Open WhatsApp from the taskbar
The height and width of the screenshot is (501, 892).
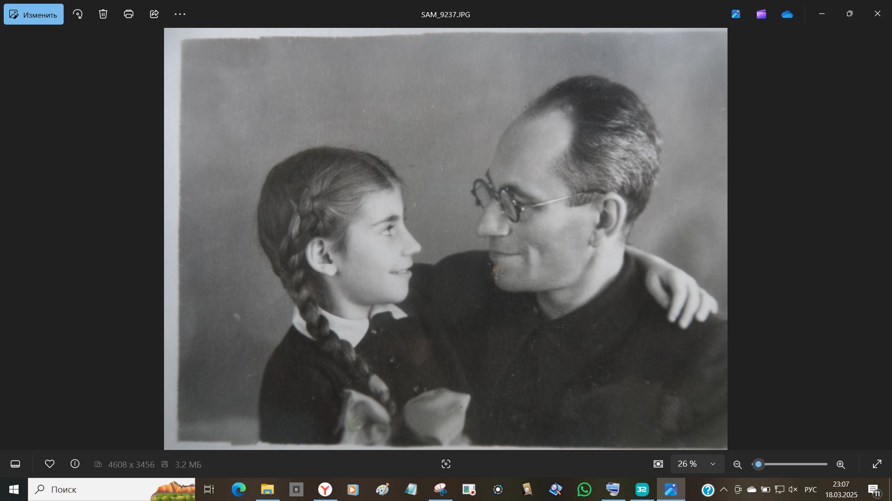click(x=584, y=489)
